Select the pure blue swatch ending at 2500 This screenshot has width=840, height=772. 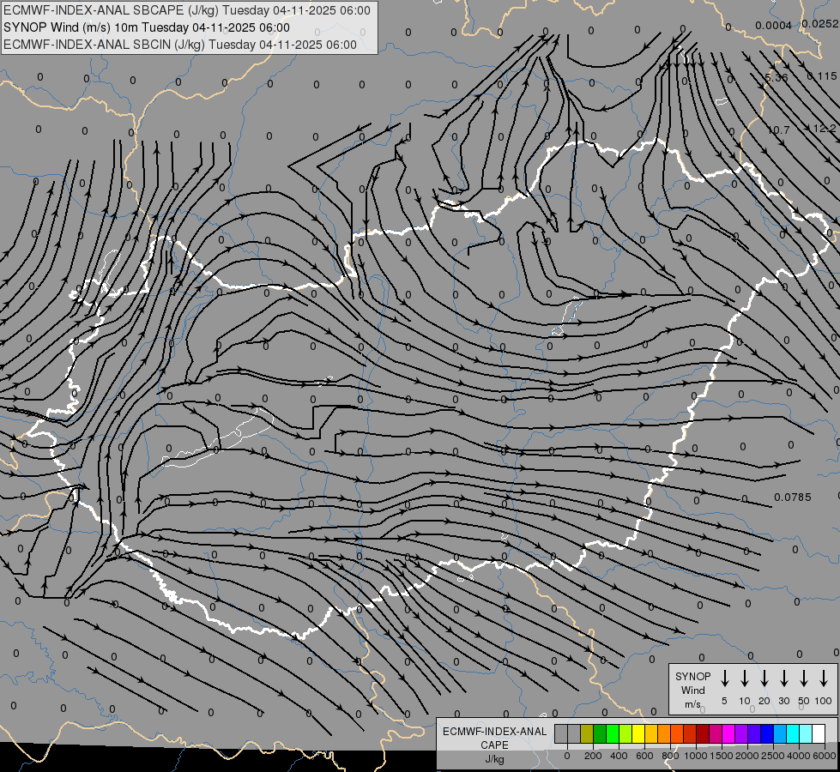(x=766, y=733)
